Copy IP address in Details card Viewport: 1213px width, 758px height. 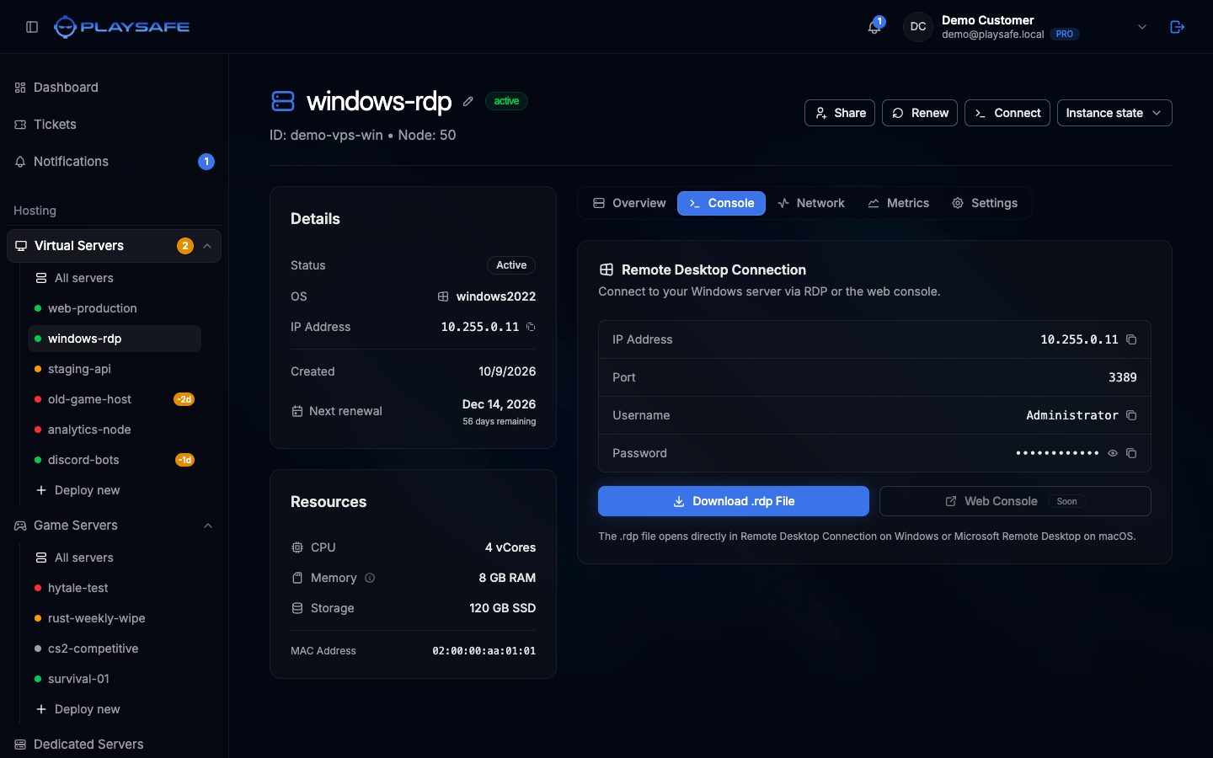pyautogui.click(x=531, y=327)
